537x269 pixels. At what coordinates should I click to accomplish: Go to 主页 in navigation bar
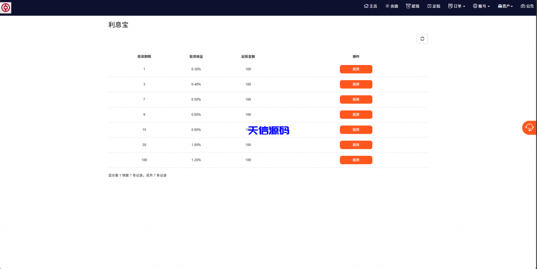click(x=373, y=6)
